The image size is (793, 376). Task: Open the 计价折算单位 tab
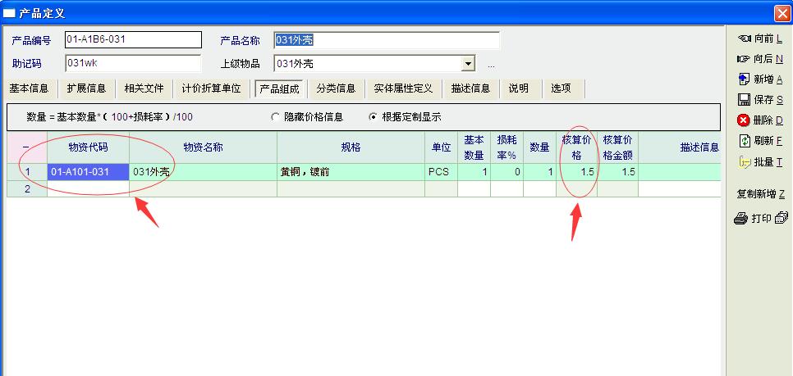click(211, 88)
